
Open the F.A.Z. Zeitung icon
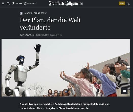(x=13, y=3)
